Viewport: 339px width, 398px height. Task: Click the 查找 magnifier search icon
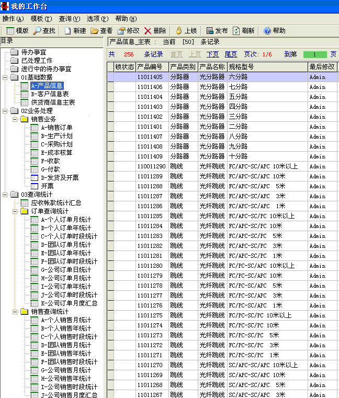(37, 31)
